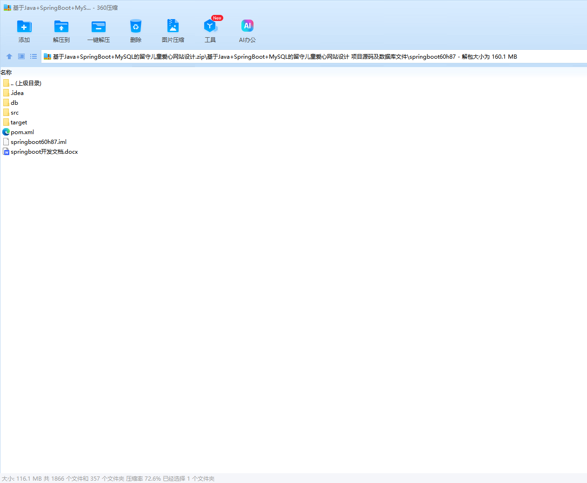Select the pom.xml file
The width and height of the screenshot is (587, 483).
coord(18,132)
